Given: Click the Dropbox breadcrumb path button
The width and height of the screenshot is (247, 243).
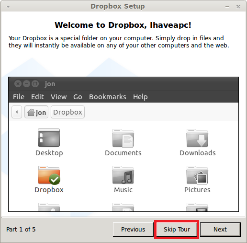Looking at the screenshot, I should click(67, 112).
